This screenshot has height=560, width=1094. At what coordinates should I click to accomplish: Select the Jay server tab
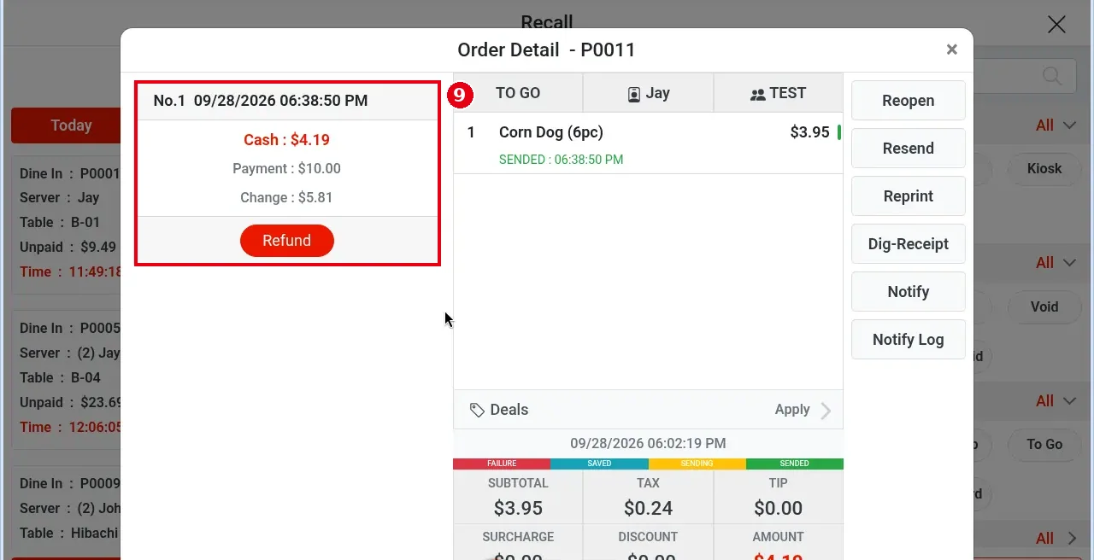click(648, 93)
